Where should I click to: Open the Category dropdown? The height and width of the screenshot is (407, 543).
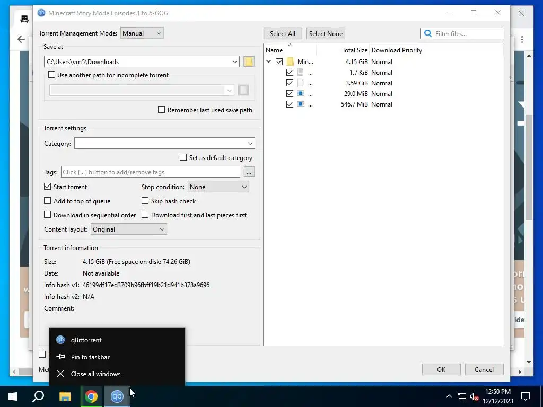pos(250,143)
